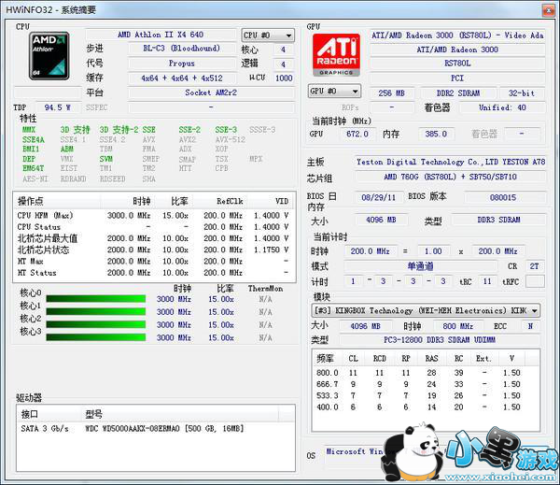This screenshot has width=560, height=485.
Task: Click the DDR2 SDRAM video memory type field
Action: tap(458, 93)
